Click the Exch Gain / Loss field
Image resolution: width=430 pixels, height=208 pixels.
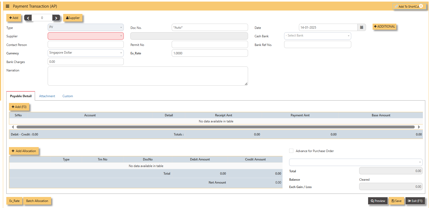[x=391, y=186]
